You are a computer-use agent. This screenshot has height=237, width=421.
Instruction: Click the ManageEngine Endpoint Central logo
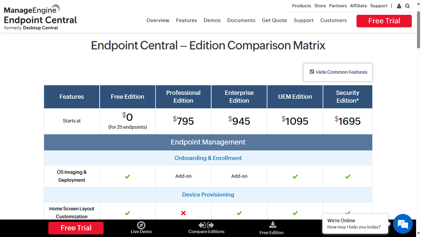click(x=40, y=16)
